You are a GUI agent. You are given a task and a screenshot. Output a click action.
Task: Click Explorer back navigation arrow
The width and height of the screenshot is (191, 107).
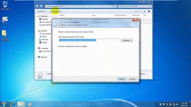[37, 6]
